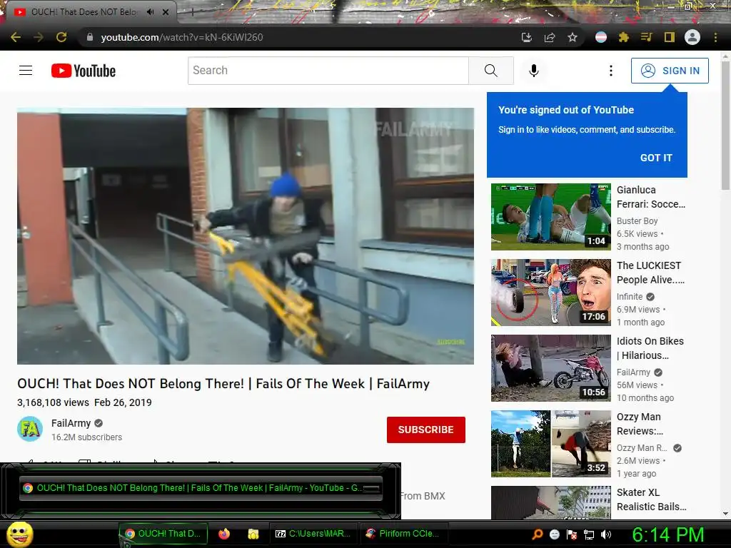Click the forward navigation arrow
731x548 pixels.
click(x=39, y=37)
